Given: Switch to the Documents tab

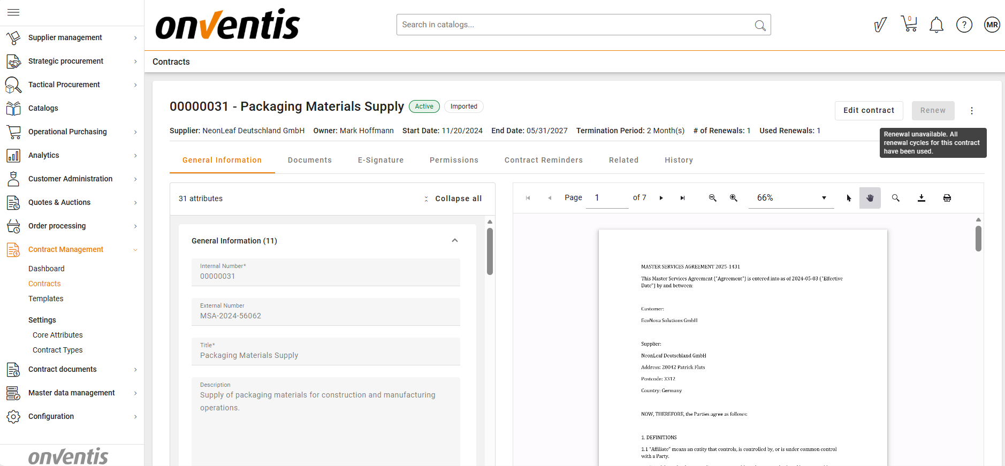Looking at the screenshot, I should 309,160.
